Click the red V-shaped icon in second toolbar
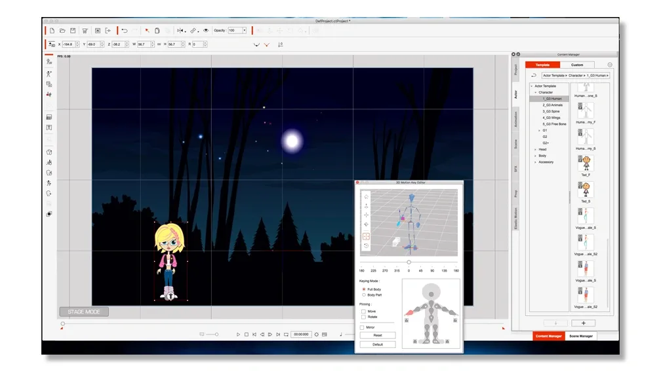Screen dimensions: 661x371 (x=267, y=44)
